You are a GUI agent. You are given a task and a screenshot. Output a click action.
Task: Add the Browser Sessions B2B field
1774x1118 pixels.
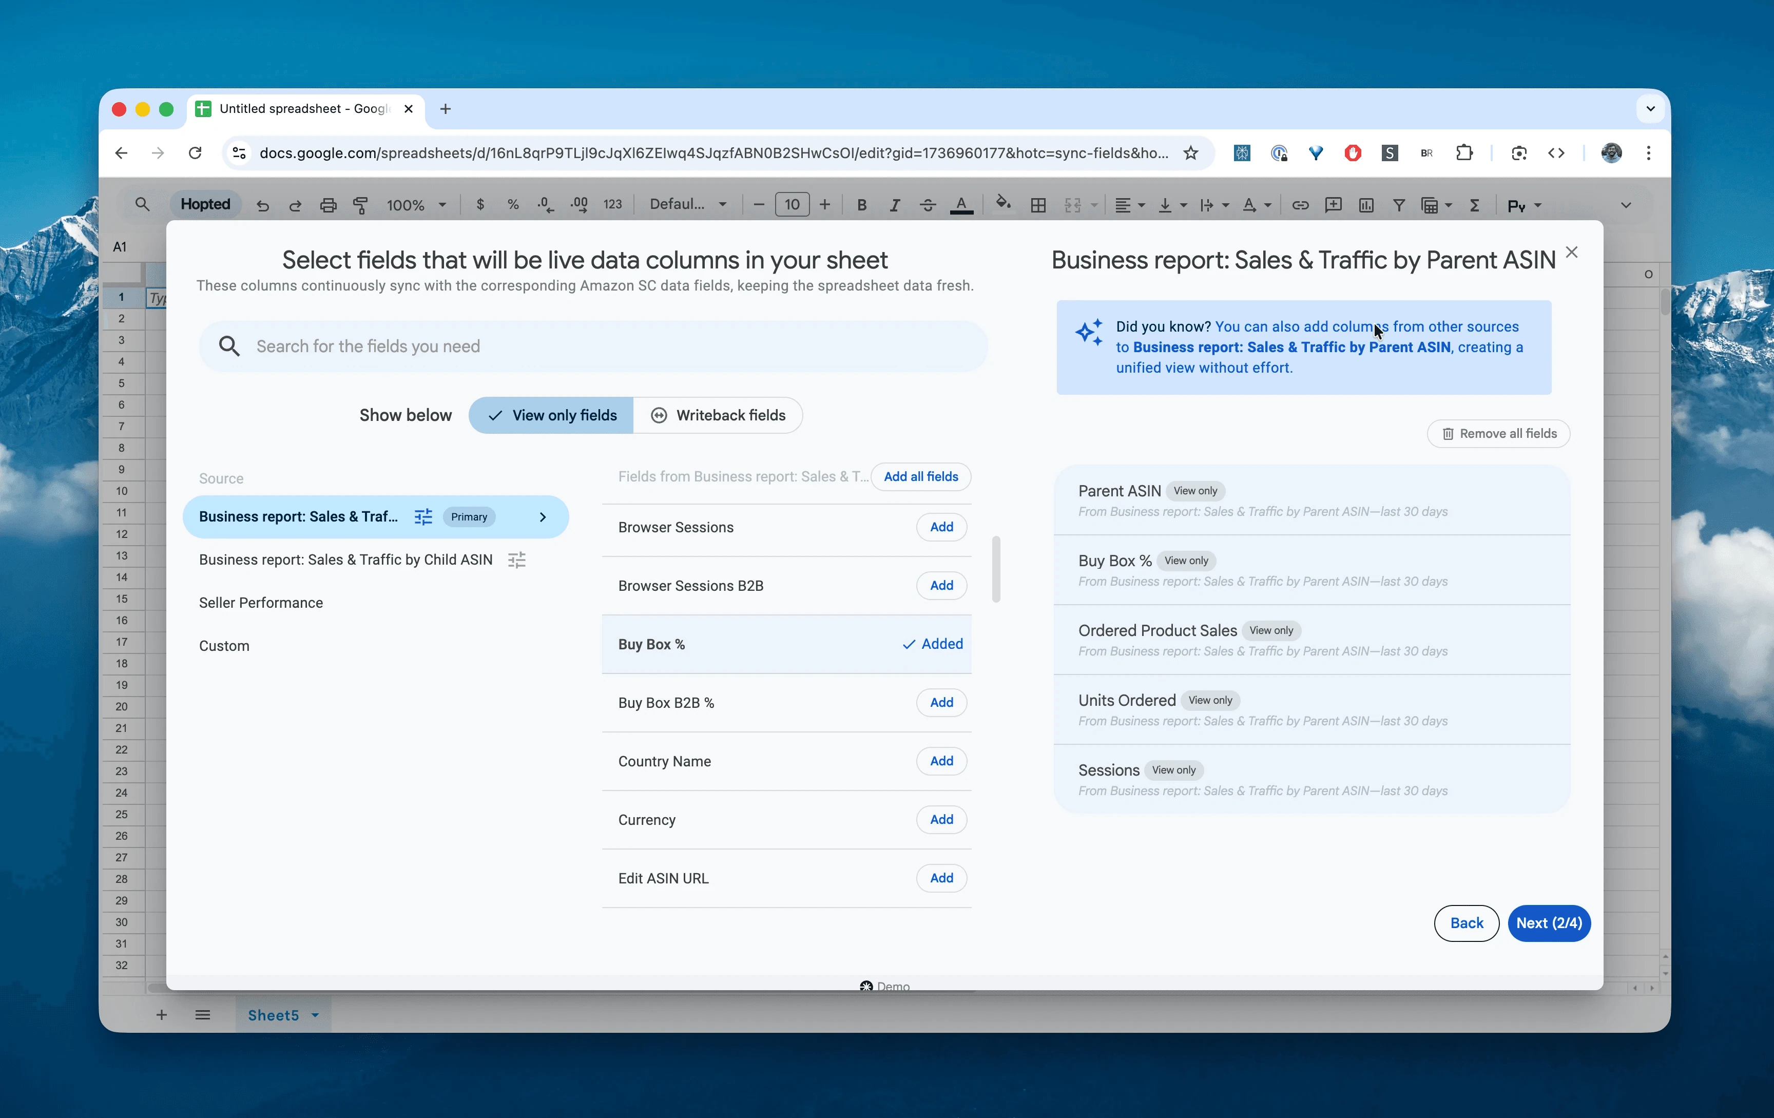941,586
